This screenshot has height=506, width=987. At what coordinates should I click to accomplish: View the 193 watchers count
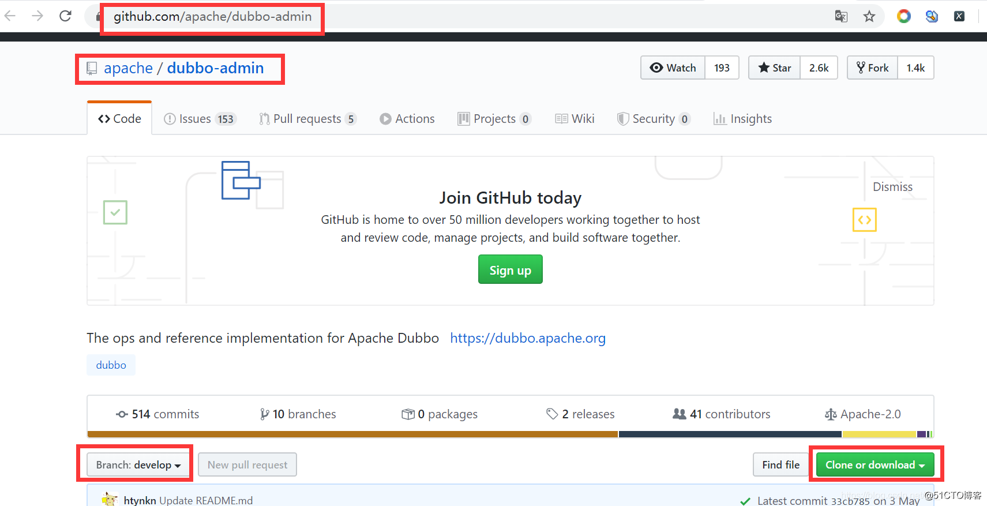tap(722, 68)
